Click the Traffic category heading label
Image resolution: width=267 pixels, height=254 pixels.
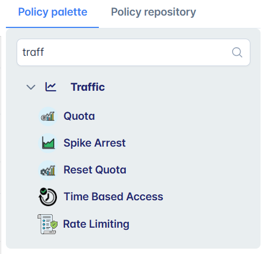pos(88,87)
